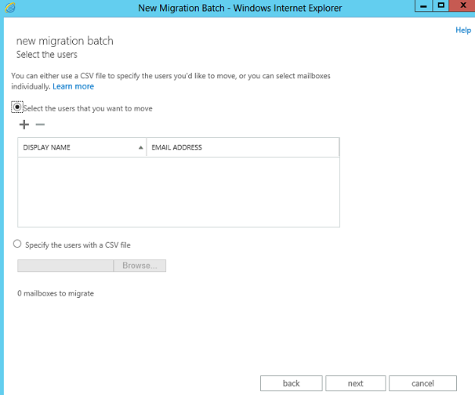Close the New Migration Batch window
475x395 pixels.
pyautogui.click(x=462, y=5)
